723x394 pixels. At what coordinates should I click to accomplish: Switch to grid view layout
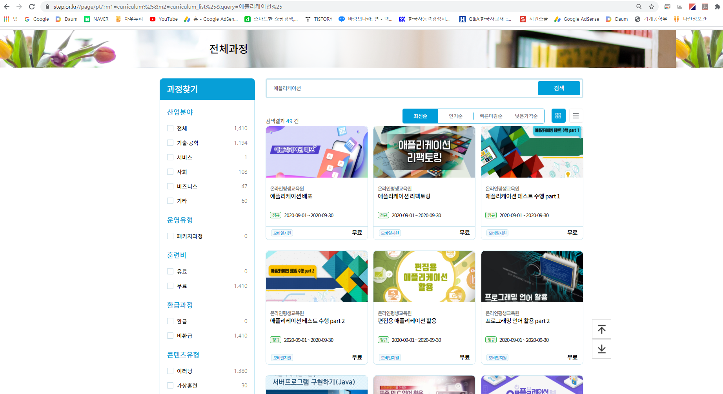[x=558, y=116]
